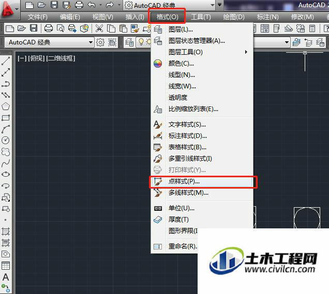This screenshot has width=329, height=294.
Task: Expand quick access toolbar customize arrow
Action: pyautogui.click(x=219, y=5)
